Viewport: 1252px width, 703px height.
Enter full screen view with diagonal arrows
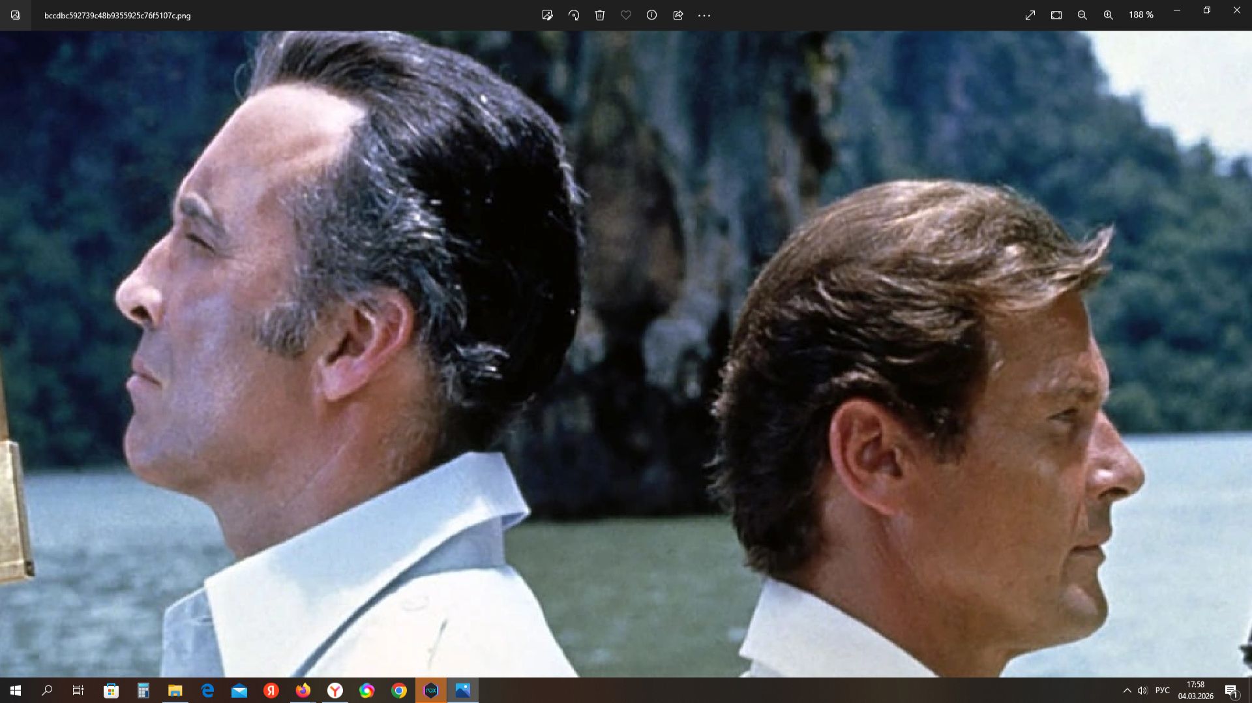click(x=1030, y=15)
